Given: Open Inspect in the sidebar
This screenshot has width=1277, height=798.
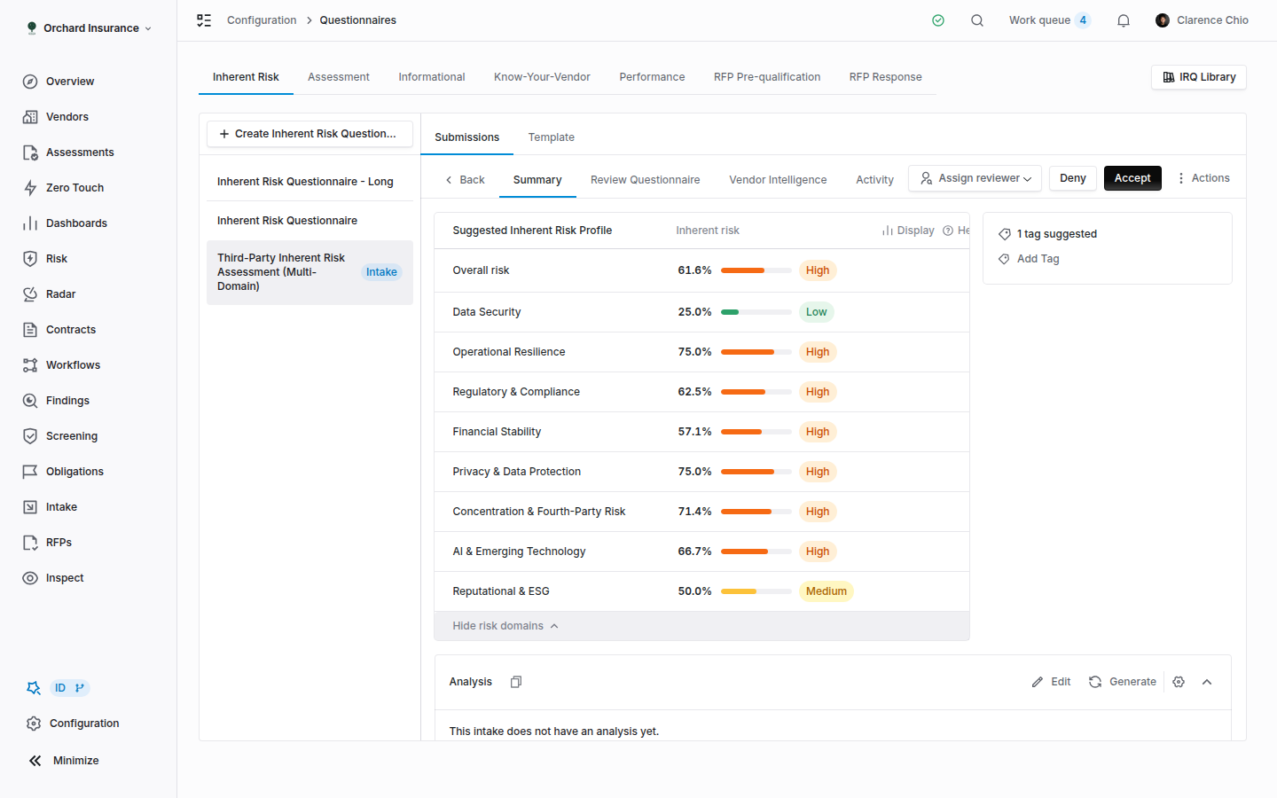Looking at the screenshot, I should point(65,578).
